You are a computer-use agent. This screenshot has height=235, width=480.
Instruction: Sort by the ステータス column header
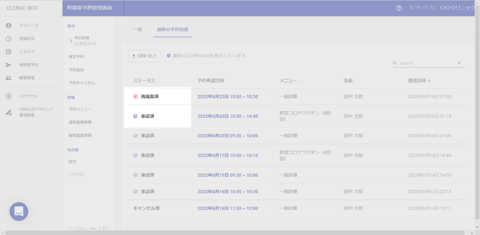[x=144, y=81]
